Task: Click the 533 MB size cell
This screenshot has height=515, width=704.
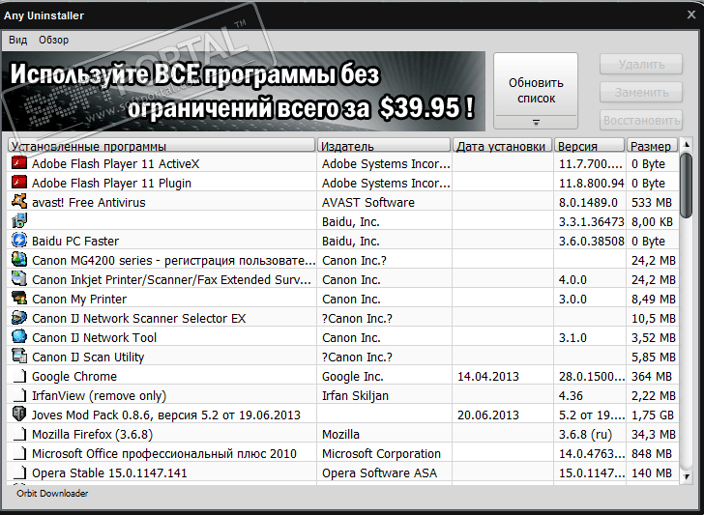Action: (x=652, y=202)
